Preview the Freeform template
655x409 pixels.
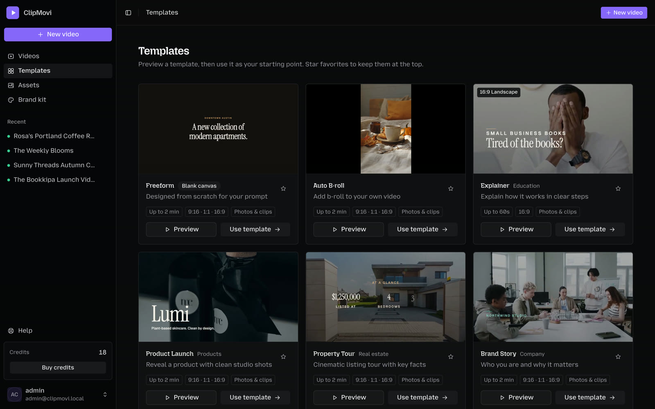click(x=181, y=229)
